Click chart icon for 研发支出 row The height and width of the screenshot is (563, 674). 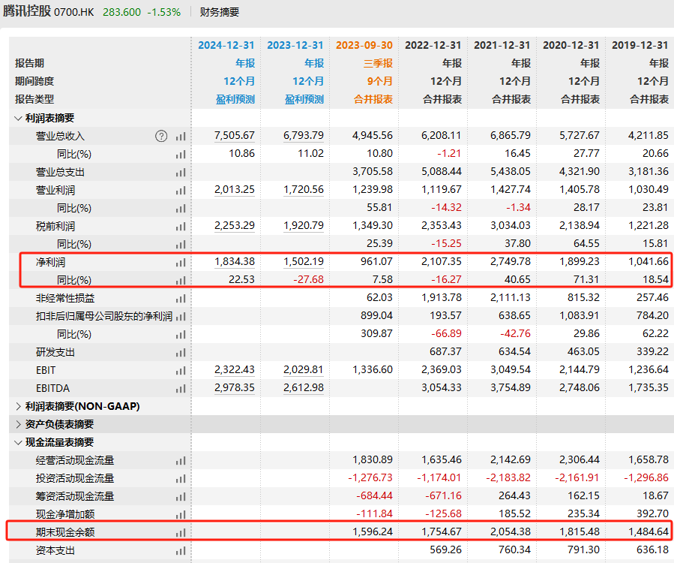pyautogui.click(x=181, y=352)
